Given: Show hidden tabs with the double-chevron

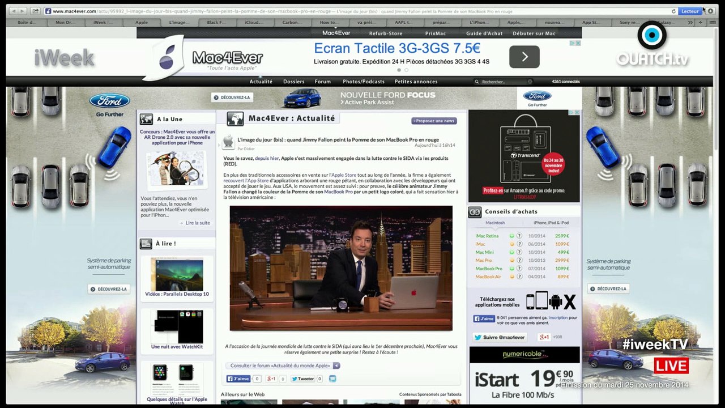Looking at the screenshot, I should (690, 23).
